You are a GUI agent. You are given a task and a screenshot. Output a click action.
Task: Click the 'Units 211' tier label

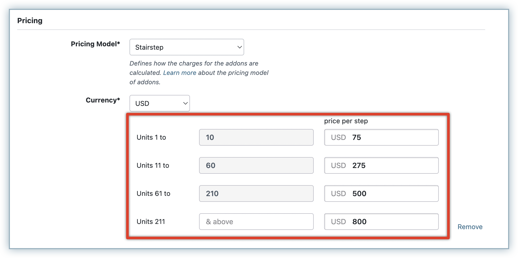pyautogui.click(x=151, y=222)
